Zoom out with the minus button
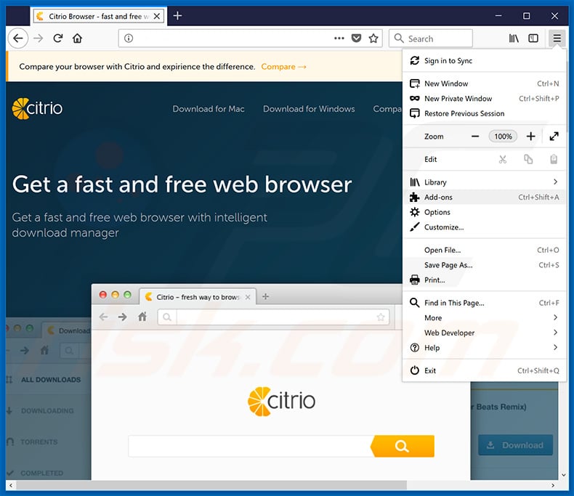 [x=475, y=137]
